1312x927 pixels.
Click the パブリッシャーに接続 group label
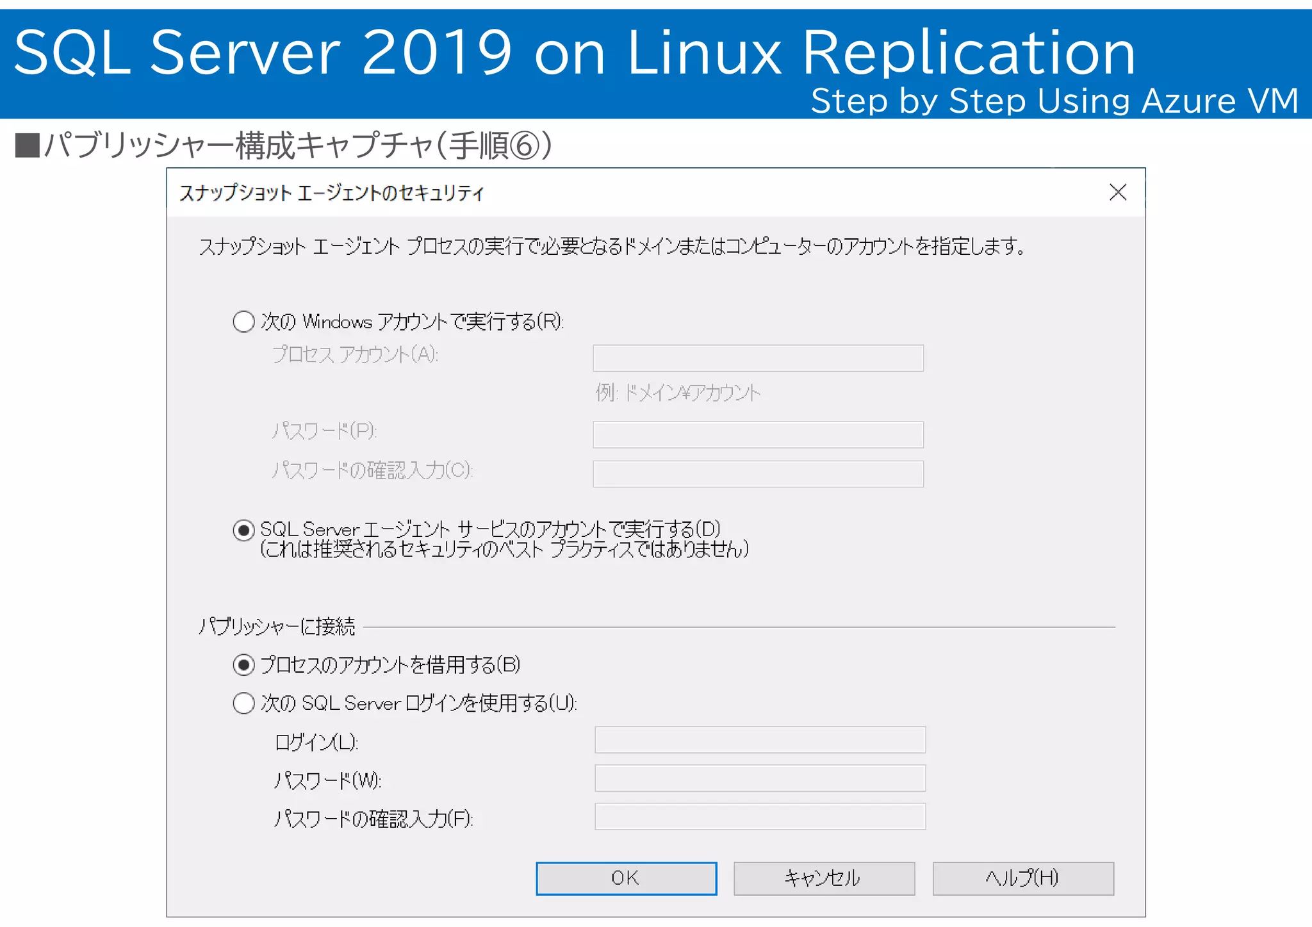(277, 626)
